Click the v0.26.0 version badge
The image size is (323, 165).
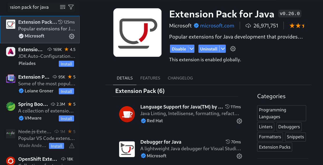(290, 13)
